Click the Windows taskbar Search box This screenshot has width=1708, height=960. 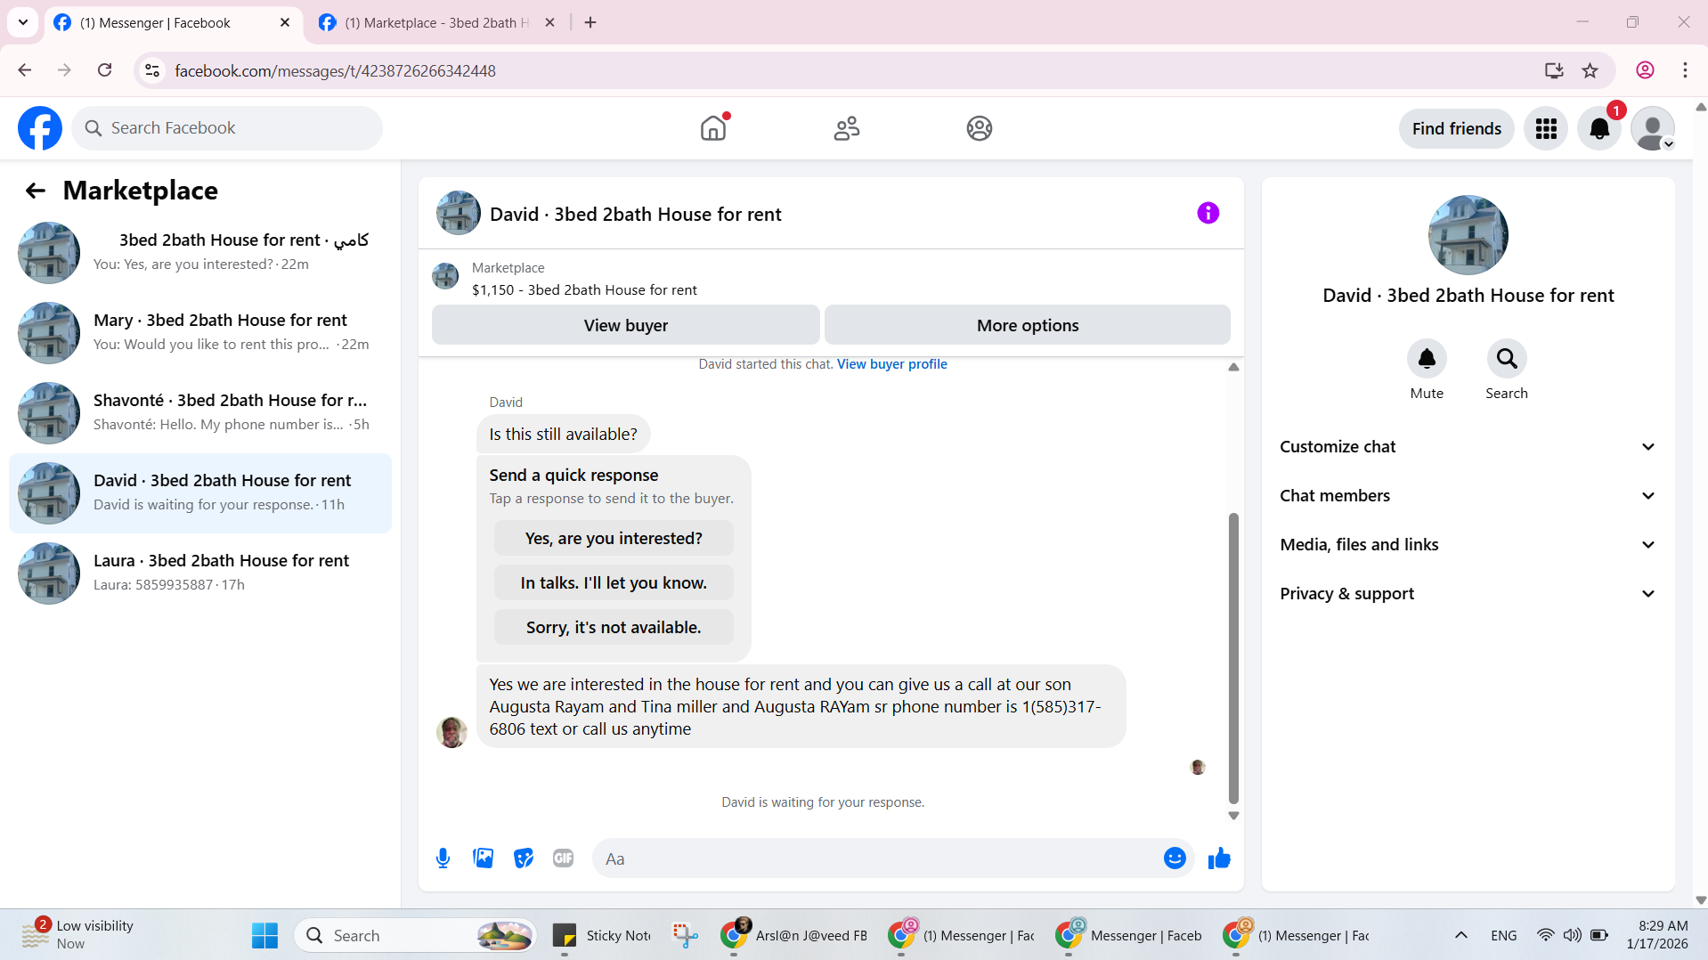coord(415,936)
